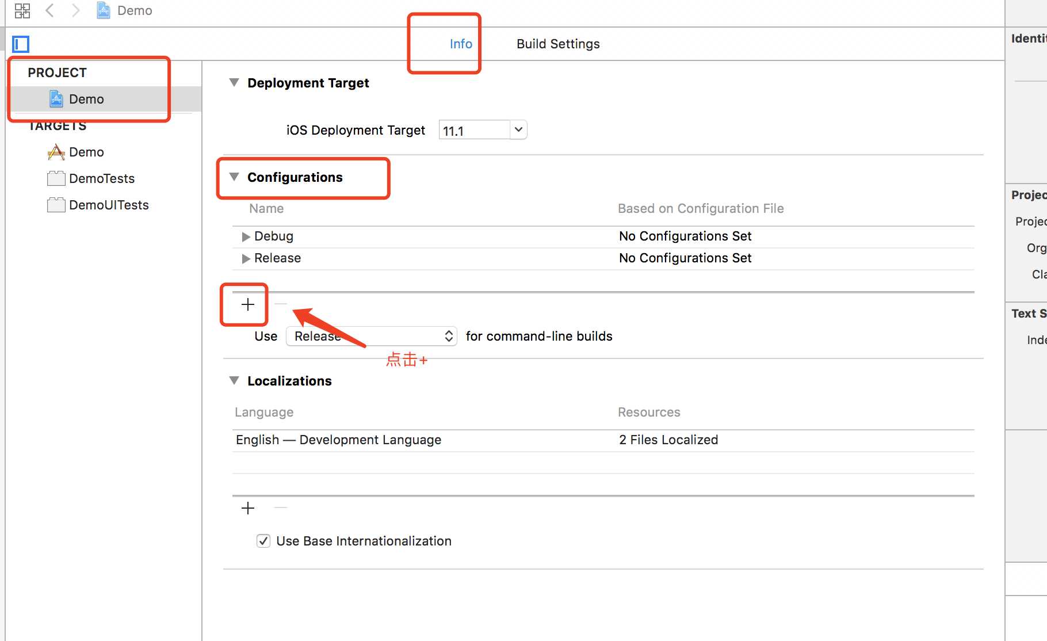Click the Language column header
1047x641 pixels.
click(264, 412)
